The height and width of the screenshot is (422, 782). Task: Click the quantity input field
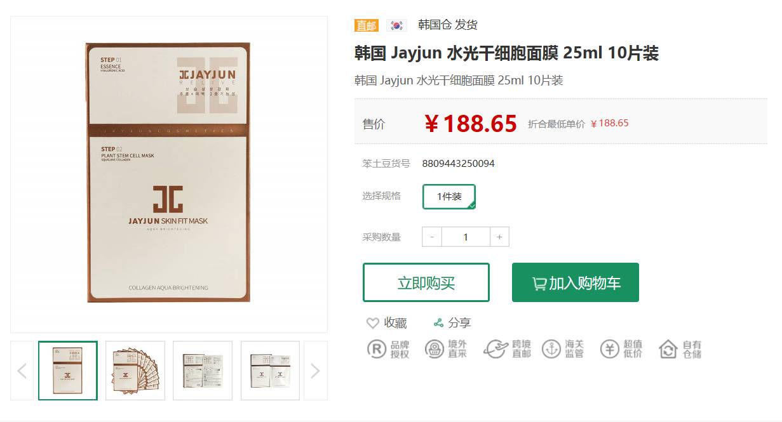pos(466,237)
